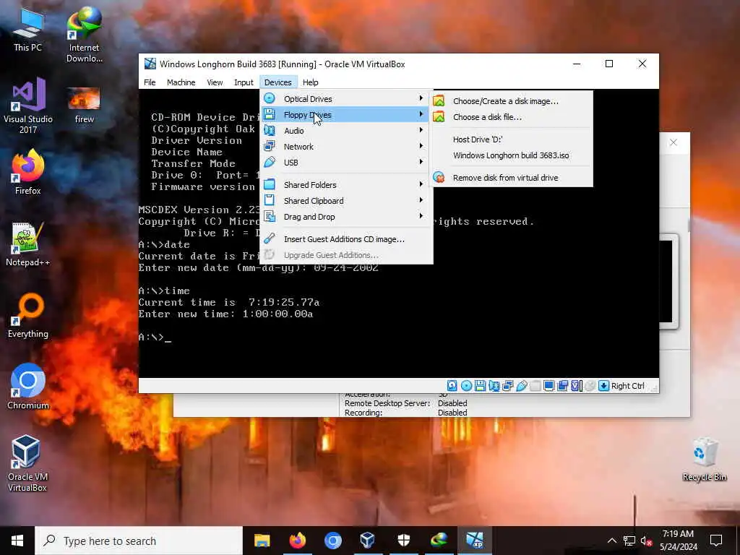The height and width of the screenshot is (555, 740).
Task: Select Host Drive 'D:' option
Action: [x=512, y=139]
